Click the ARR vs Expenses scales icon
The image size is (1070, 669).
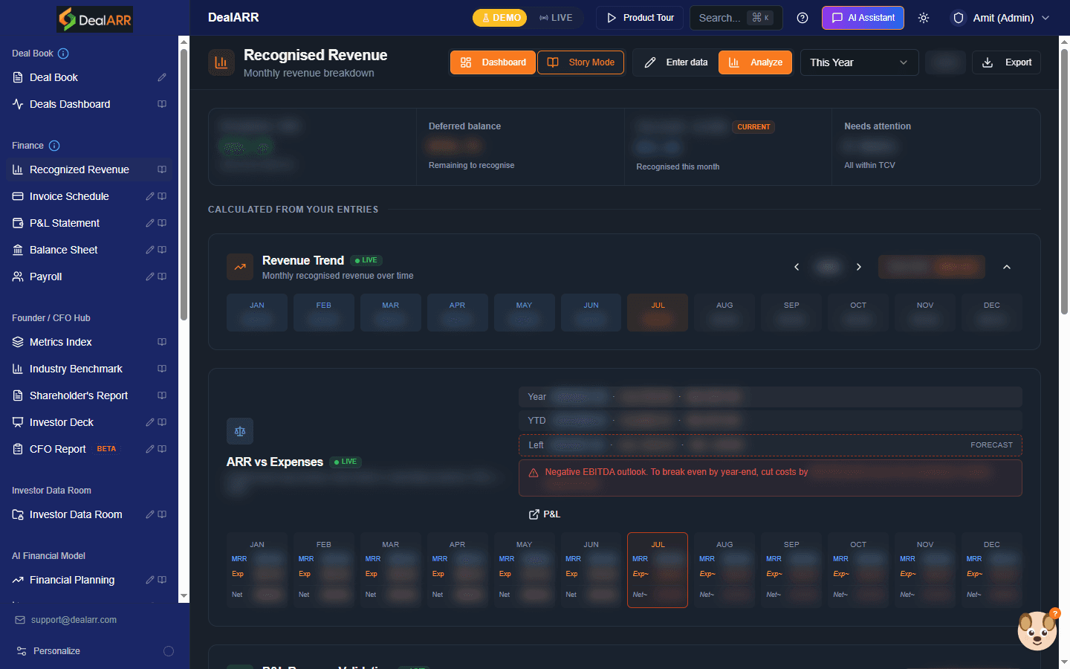(240, 431)
